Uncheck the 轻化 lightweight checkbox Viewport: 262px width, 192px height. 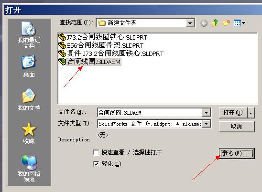(x=96, y=164)
